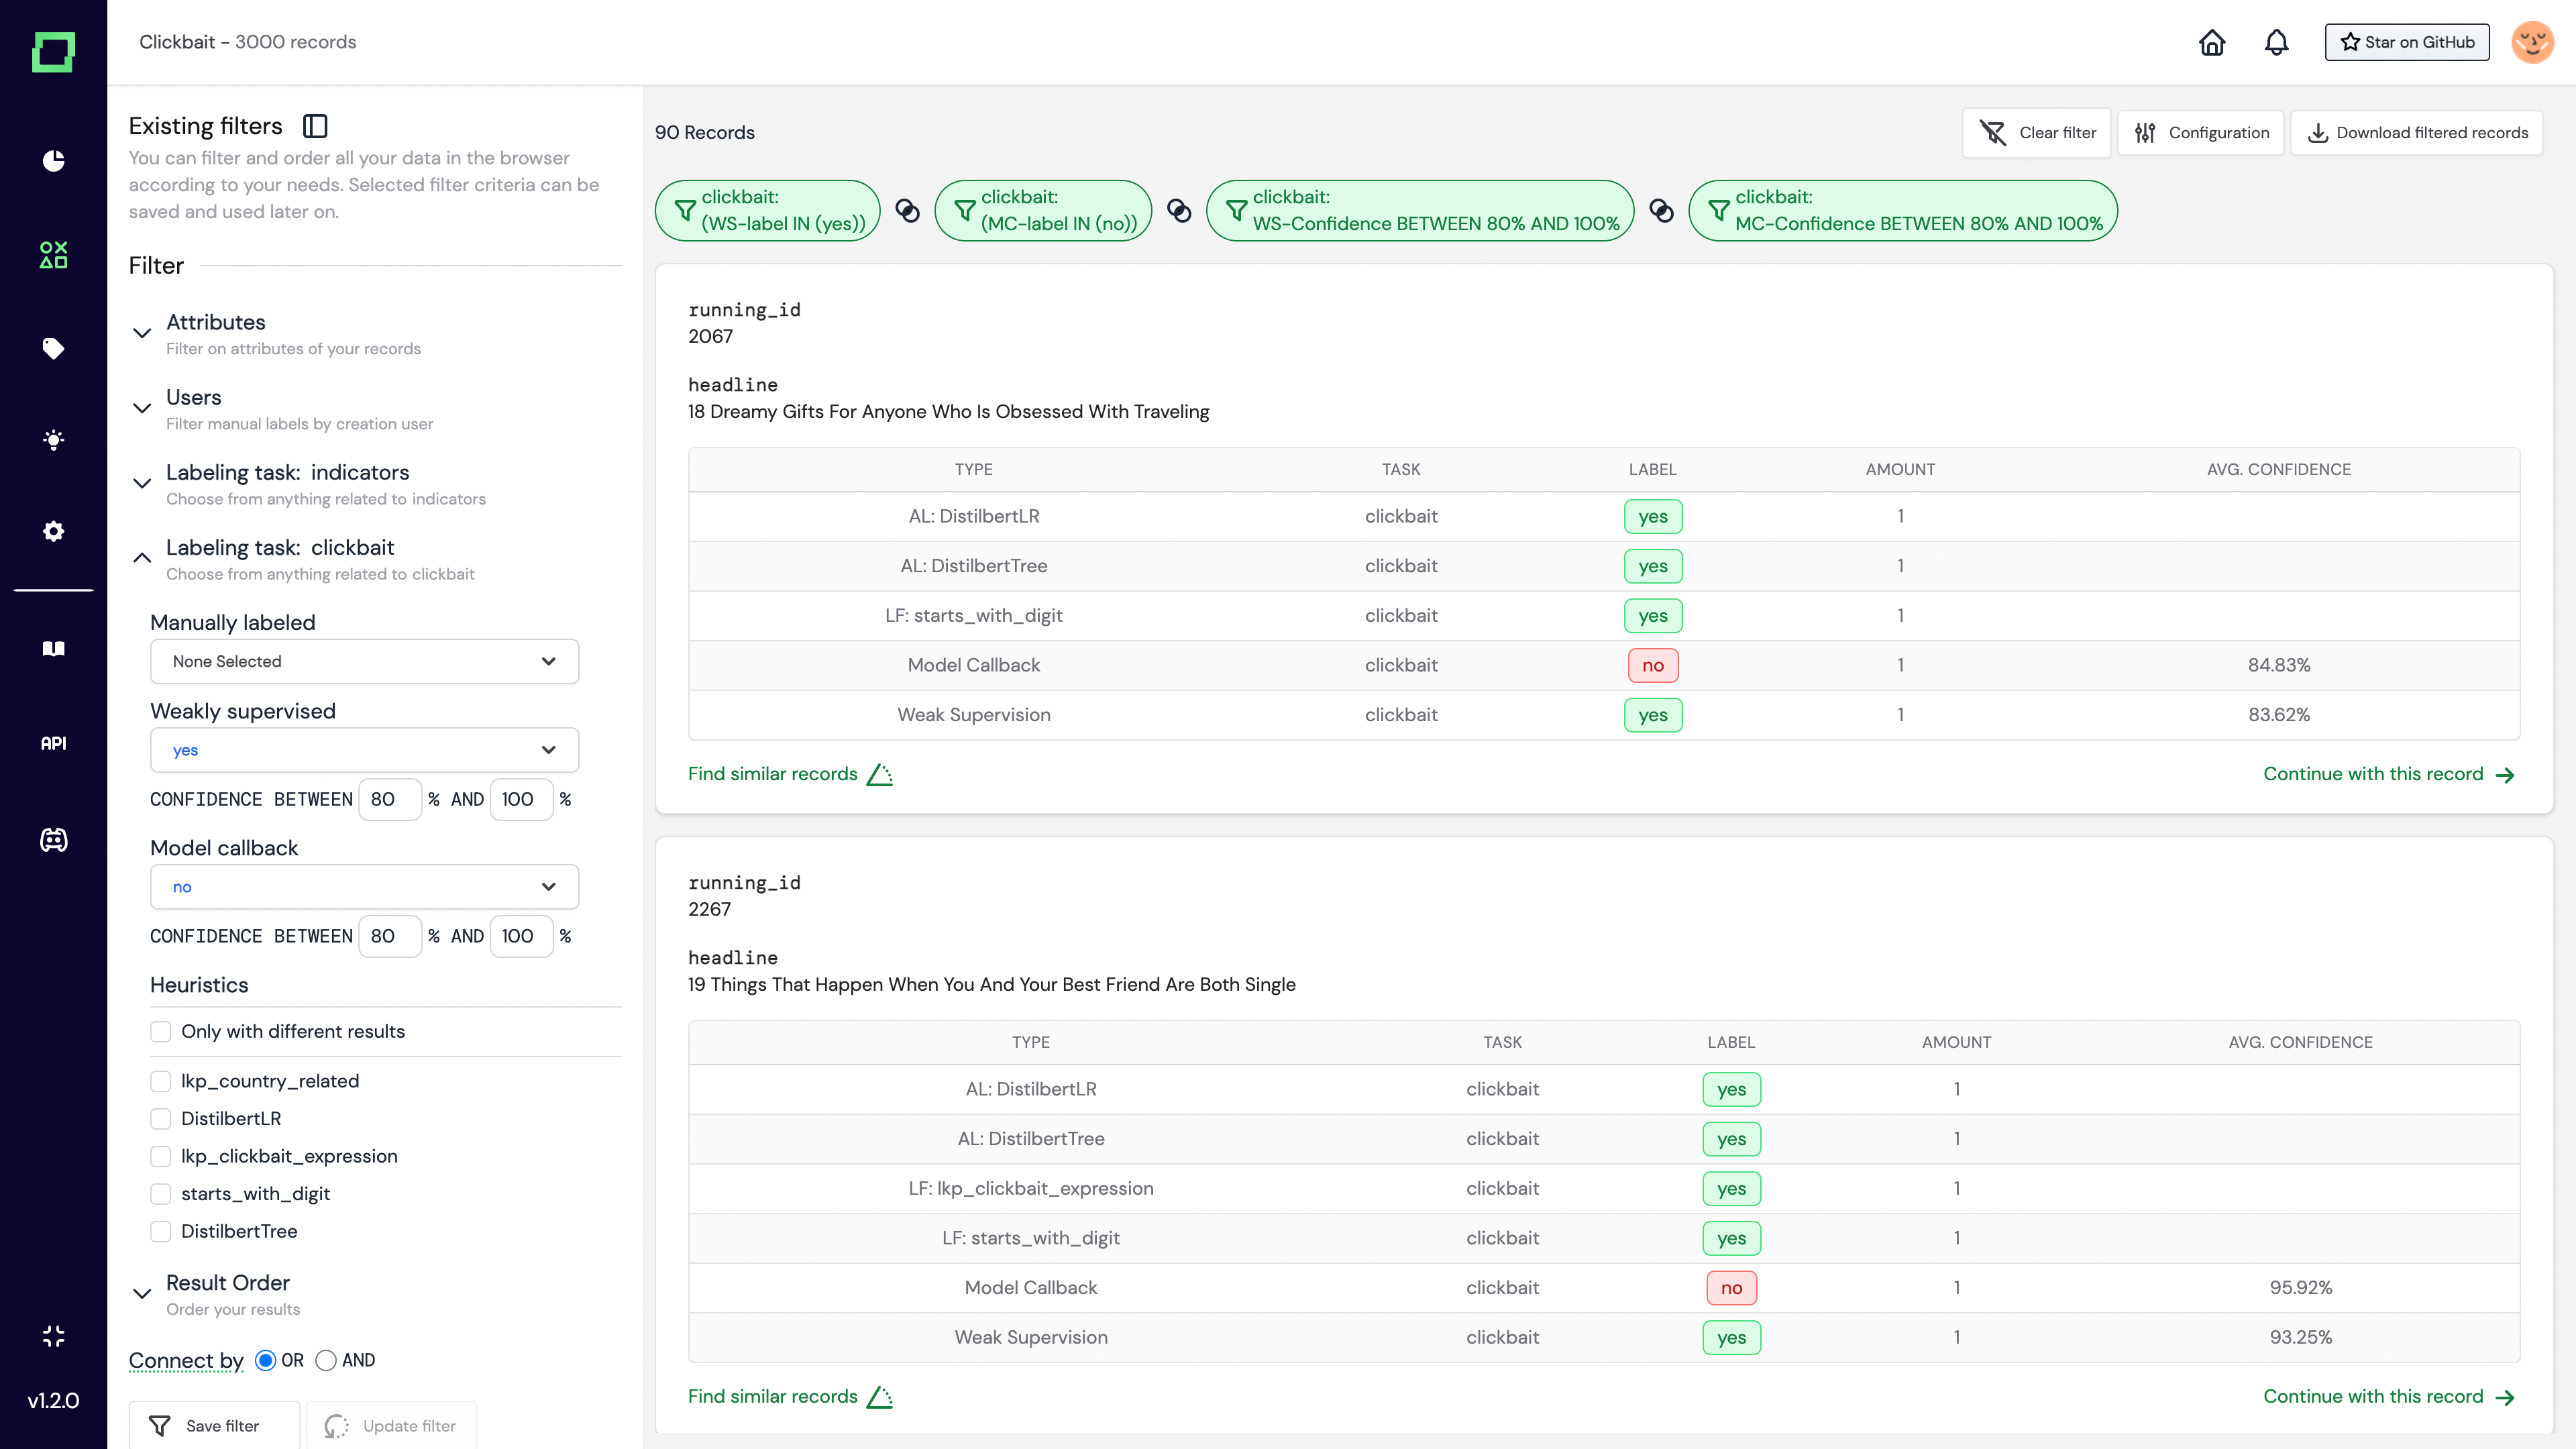This screenshot has height=1449, width=2576.
Task: Click the documentation book icon in sidebar
Action: [53, 649]
